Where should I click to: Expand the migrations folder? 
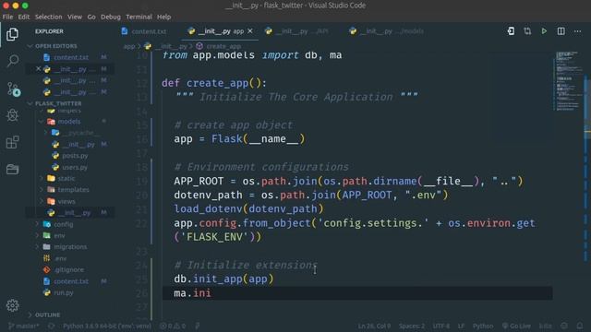(x=70, y=247)
